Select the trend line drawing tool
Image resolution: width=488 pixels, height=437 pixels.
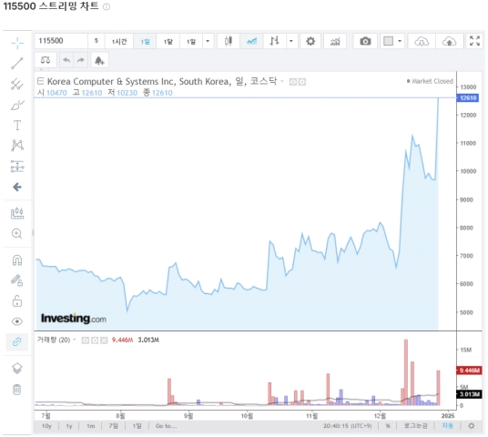tap(17, 63)
